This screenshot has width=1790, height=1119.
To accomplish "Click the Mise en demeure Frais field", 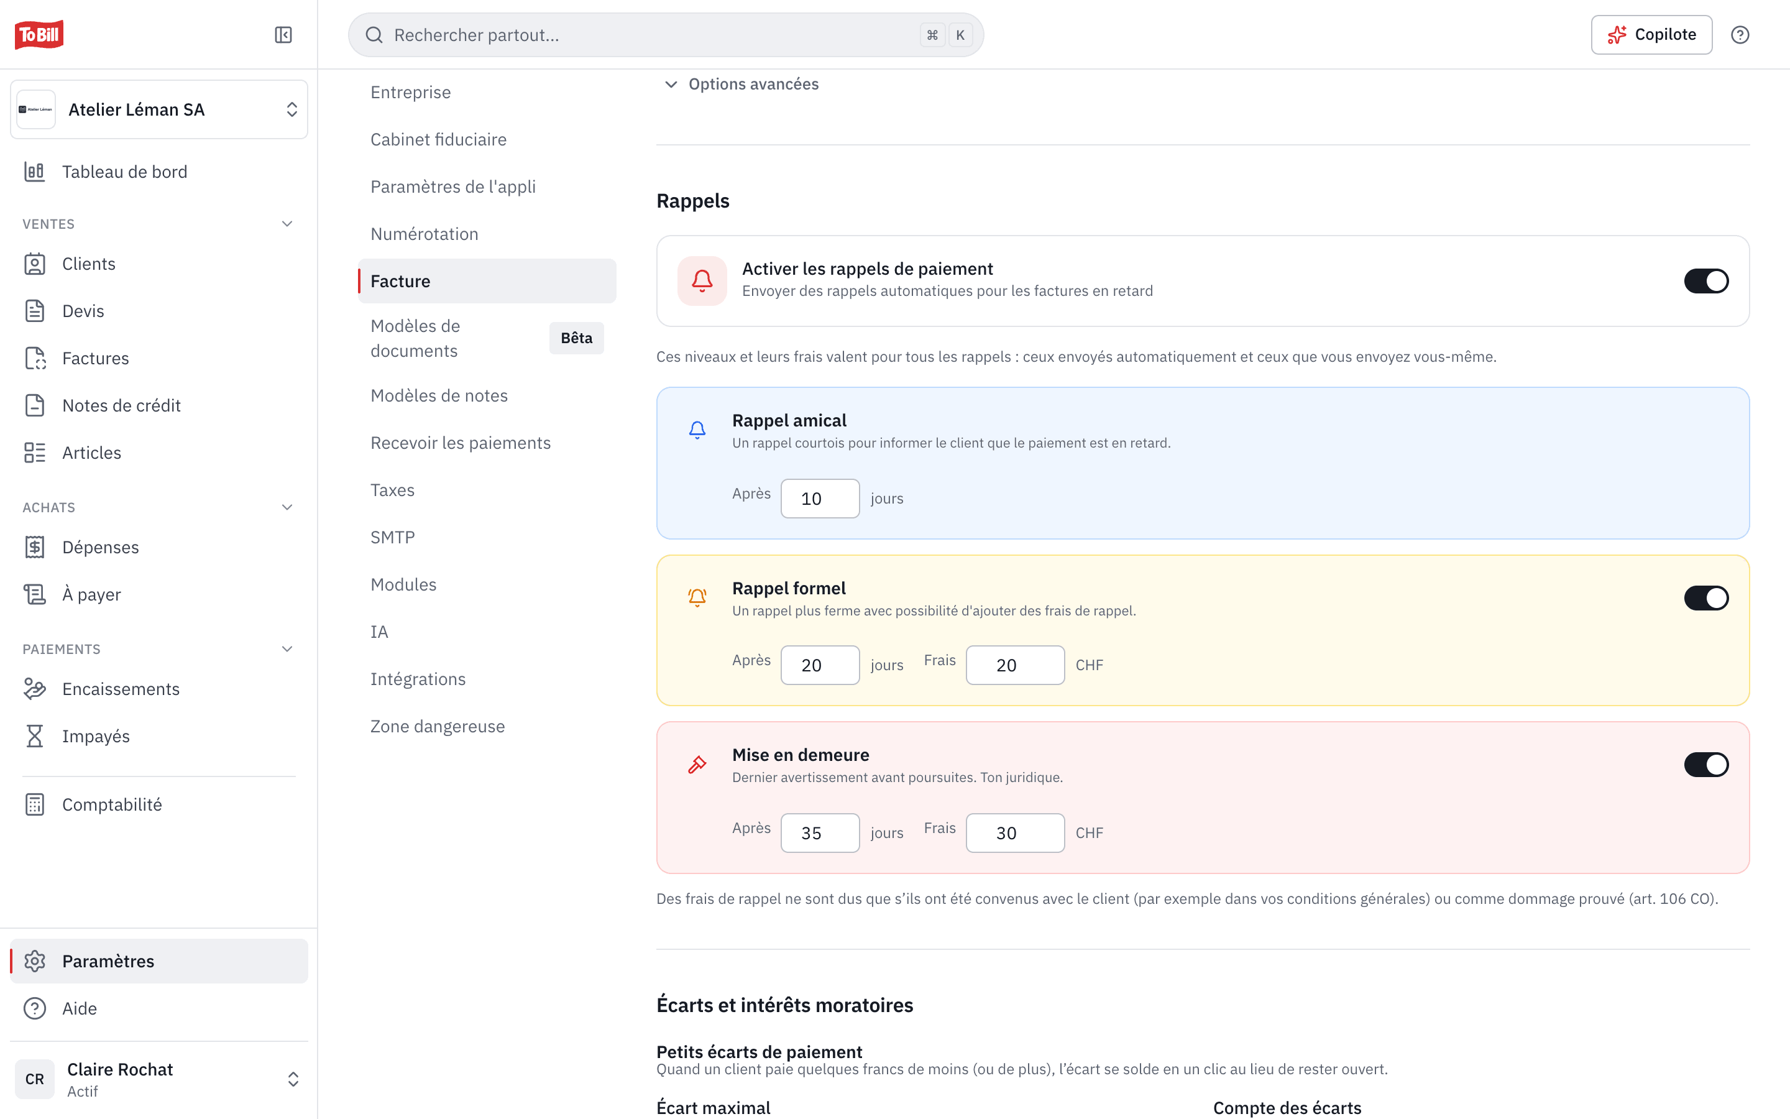I will coord(1015,833).
